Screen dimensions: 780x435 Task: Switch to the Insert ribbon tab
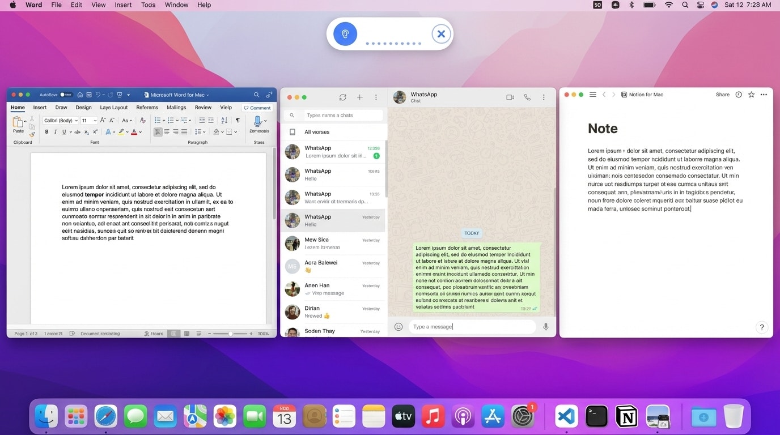click(x=40, y=107)
